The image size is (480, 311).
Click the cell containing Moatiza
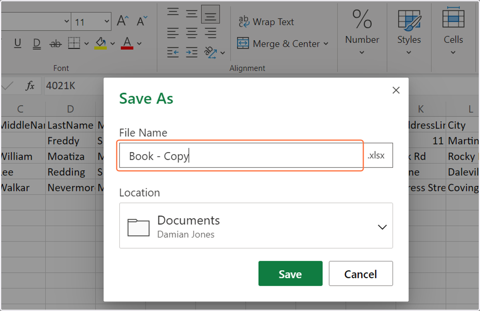(x=70, y=156)
